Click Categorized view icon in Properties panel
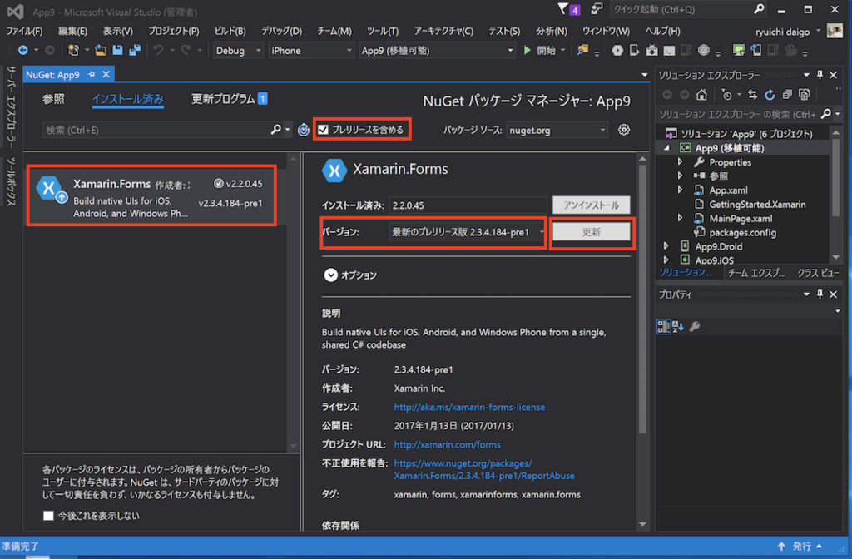The image size is (852, 559). pos(663,326)
